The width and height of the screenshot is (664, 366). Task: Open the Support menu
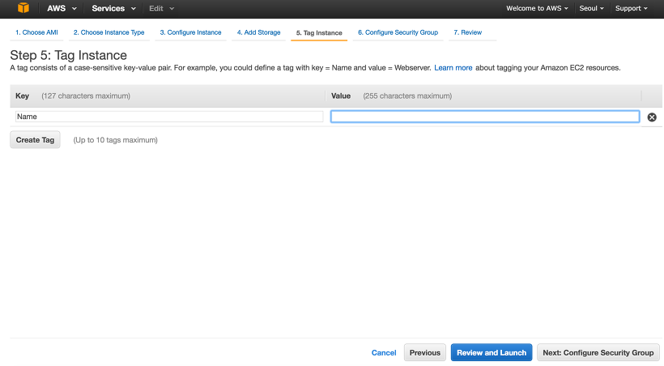tap(632, 8)
